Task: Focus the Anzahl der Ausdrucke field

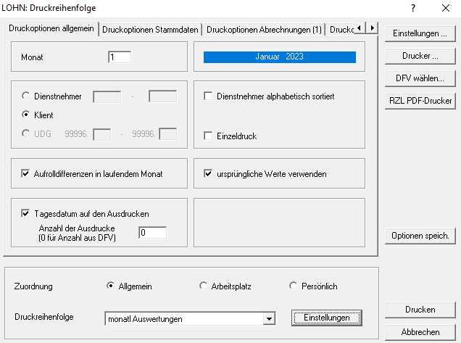Action: (x=152, y=233)
